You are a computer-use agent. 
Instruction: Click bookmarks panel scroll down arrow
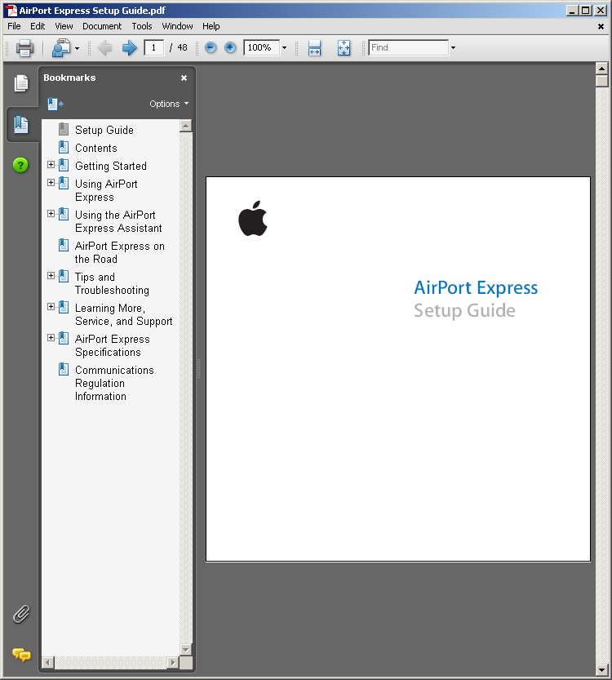185,650
